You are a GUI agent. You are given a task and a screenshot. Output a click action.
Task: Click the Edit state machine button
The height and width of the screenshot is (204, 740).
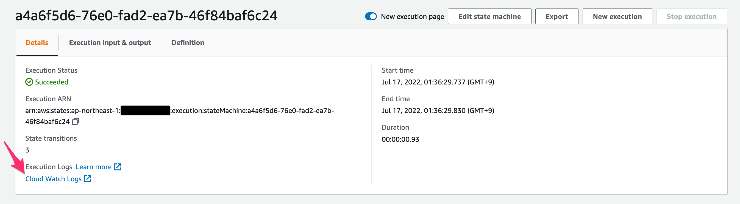489,16
